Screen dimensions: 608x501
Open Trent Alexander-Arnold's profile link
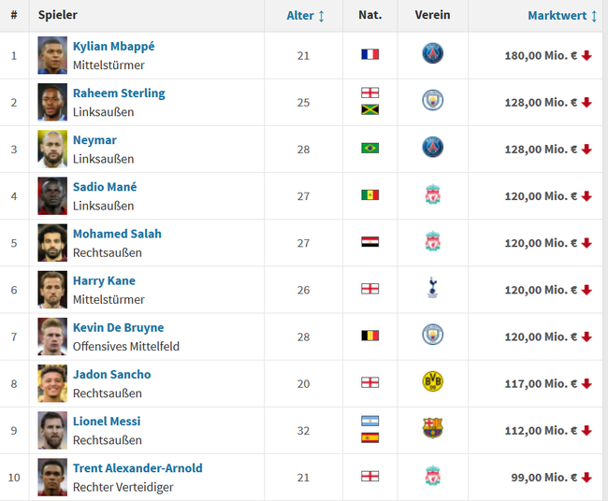click(138, 468)
